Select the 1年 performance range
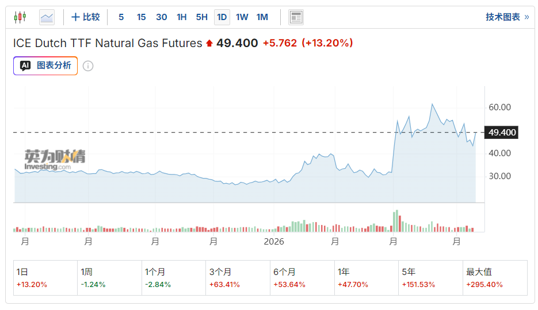This screenshot has height=310, width=538. point(367,278)
